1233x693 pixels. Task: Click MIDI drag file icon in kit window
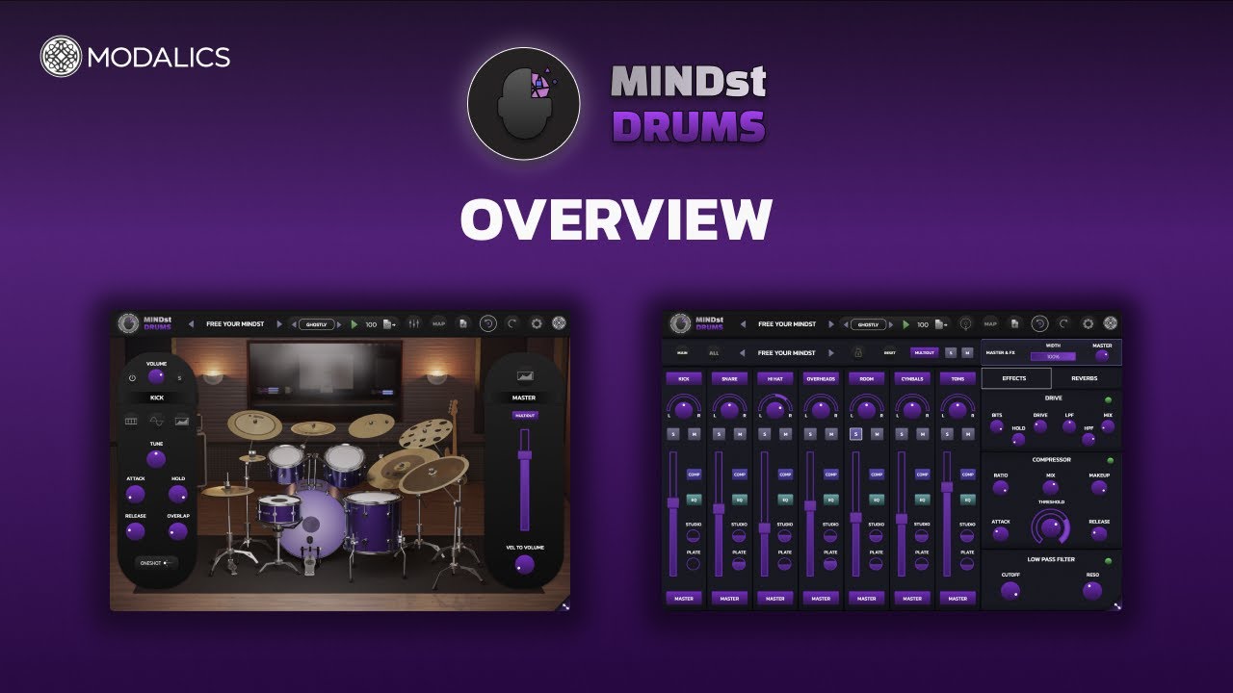point(389,324)
